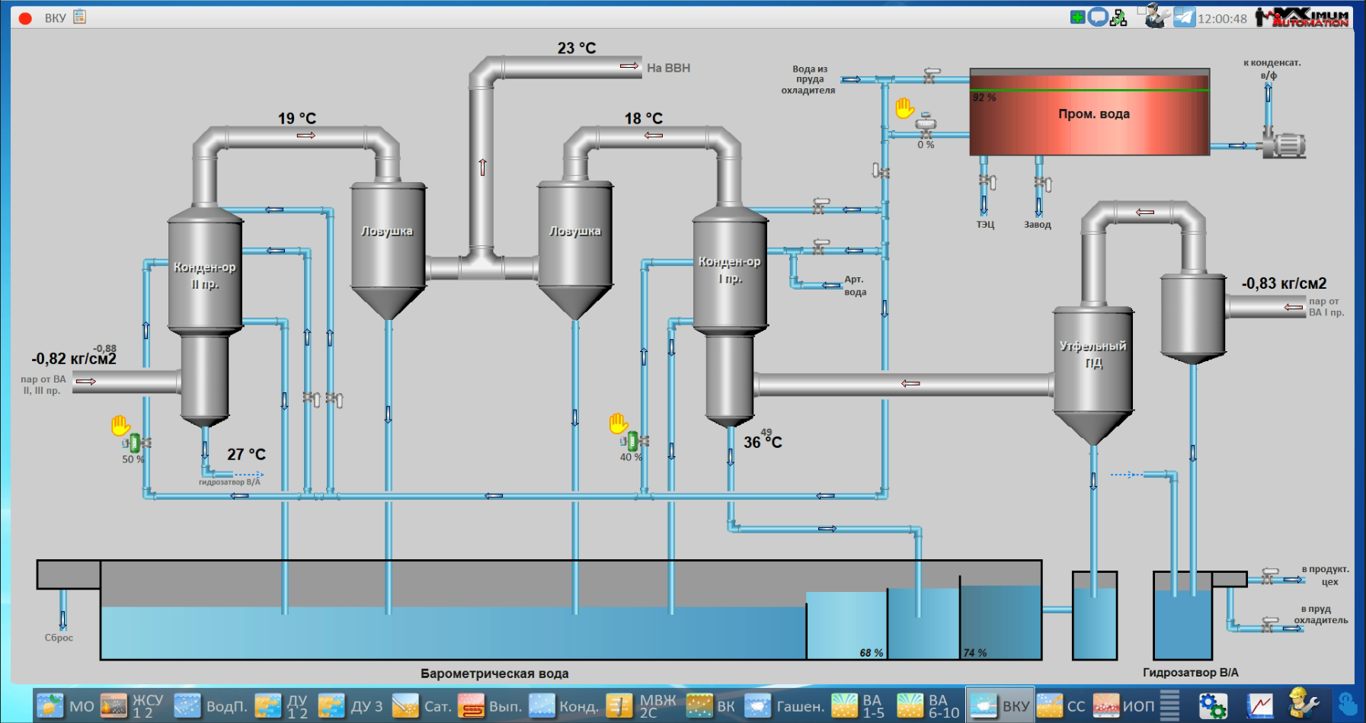This screenshot has width=1366, height=723.
Task: Open the 0 % valve beside Пром. вода
Action: [x=926, y=124]
